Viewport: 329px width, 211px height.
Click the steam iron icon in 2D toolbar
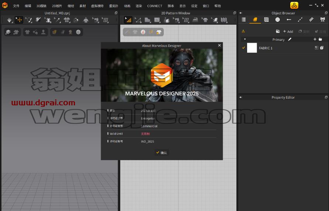pyautogui.click(x=195, y=20)
